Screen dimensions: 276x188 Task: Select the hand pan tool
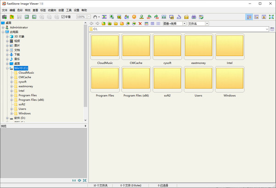[x=95, y=17]
